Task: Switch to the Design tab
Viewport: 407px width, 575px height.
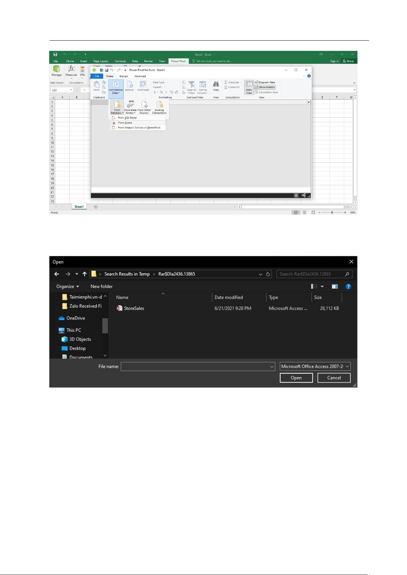Action: [124, 76]
